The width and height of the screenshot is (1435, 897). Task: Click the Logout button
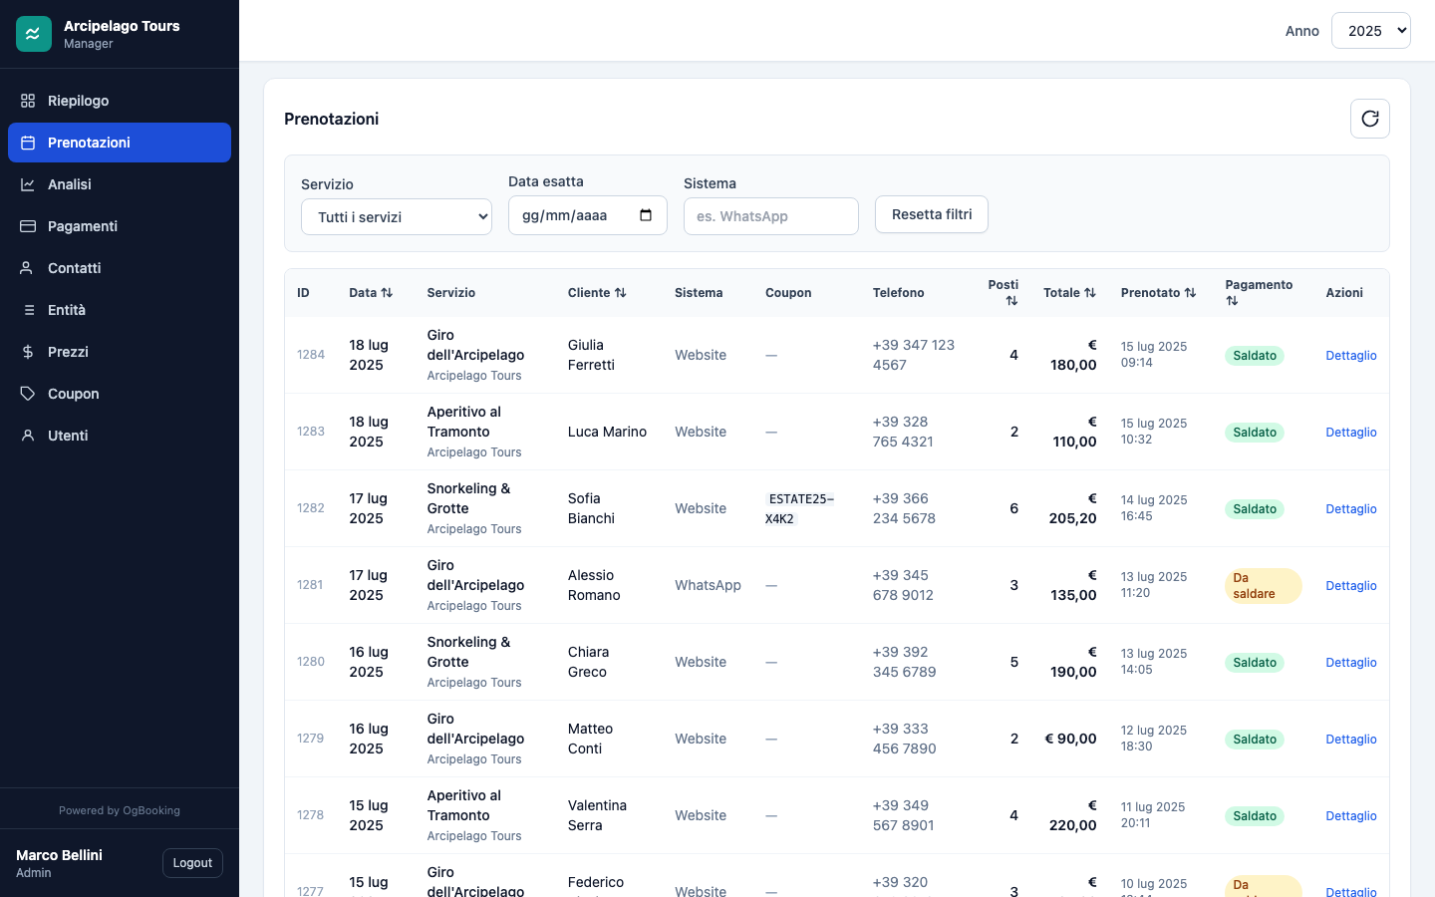click(x=192, y=863)
